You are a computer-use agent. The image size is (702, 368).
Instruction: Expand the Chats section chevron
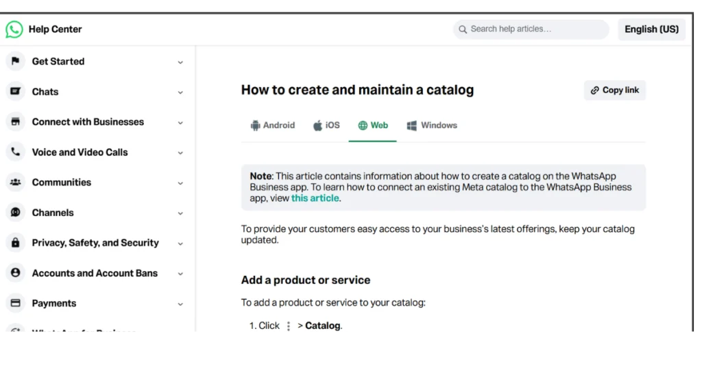tap(180, 93)
